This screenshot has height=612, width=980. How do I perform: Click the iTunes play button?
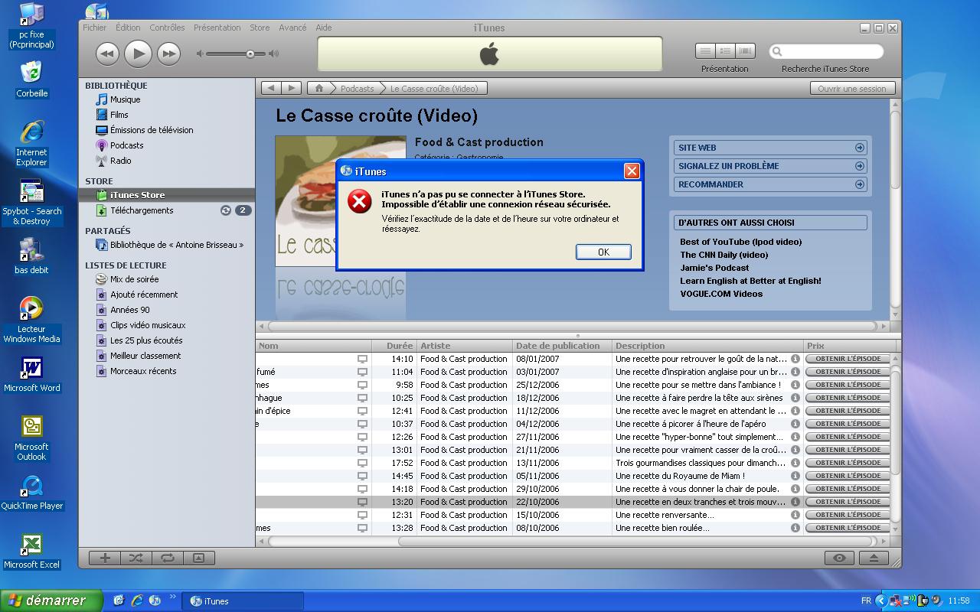138,54
